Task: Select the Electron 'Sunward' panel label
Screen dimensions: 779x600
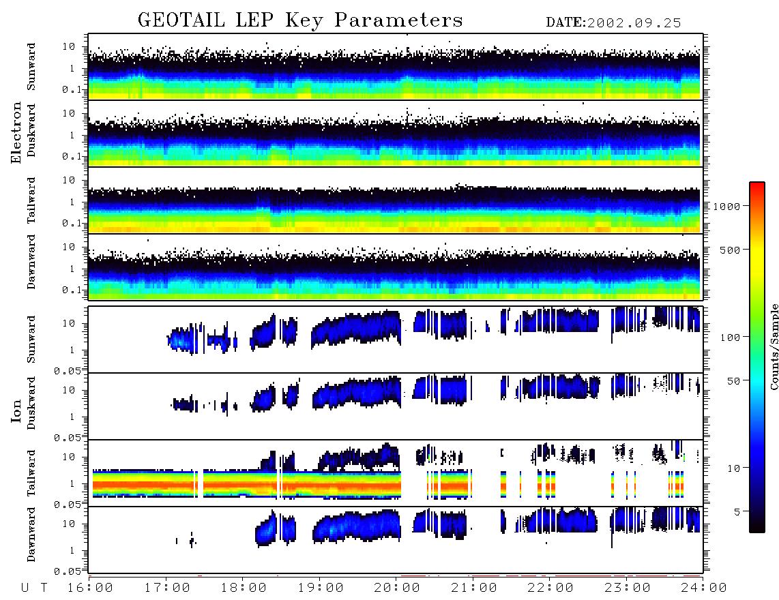Action: tap(31, 67)
